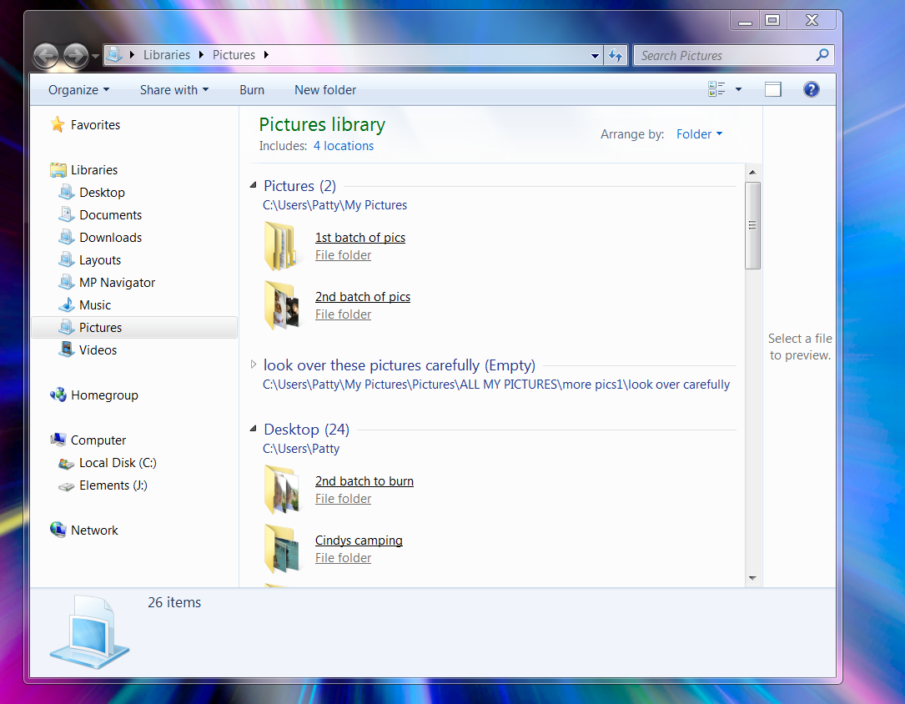Click the 2nd batch of pics folder thumbnail
This screenshot has height=704, width=905.
pyautogui.click(x=281, y=305)
